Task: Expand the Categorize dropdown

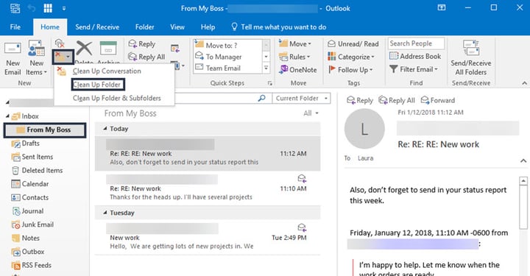Action: [x=351, y=57]
